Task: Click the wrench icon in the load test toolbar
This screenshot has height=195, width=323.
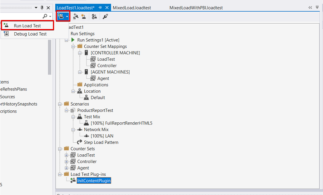Action: click(x=105, y=16)
